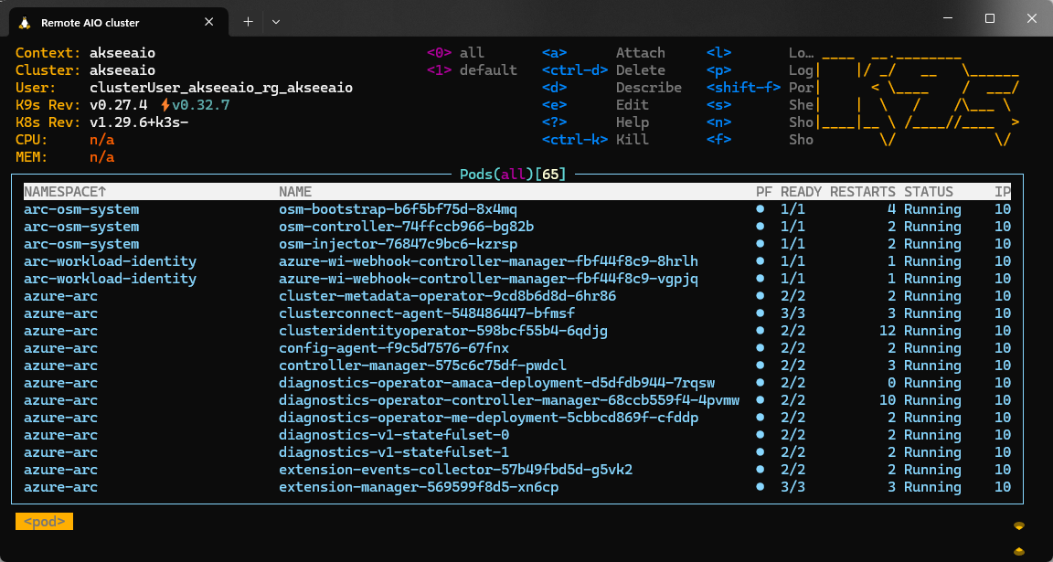Click the lower yellow K9s indicator icon bottom-right
Image resolution: width=1053 pixels, height=562 pixels.
(1017, 553)
